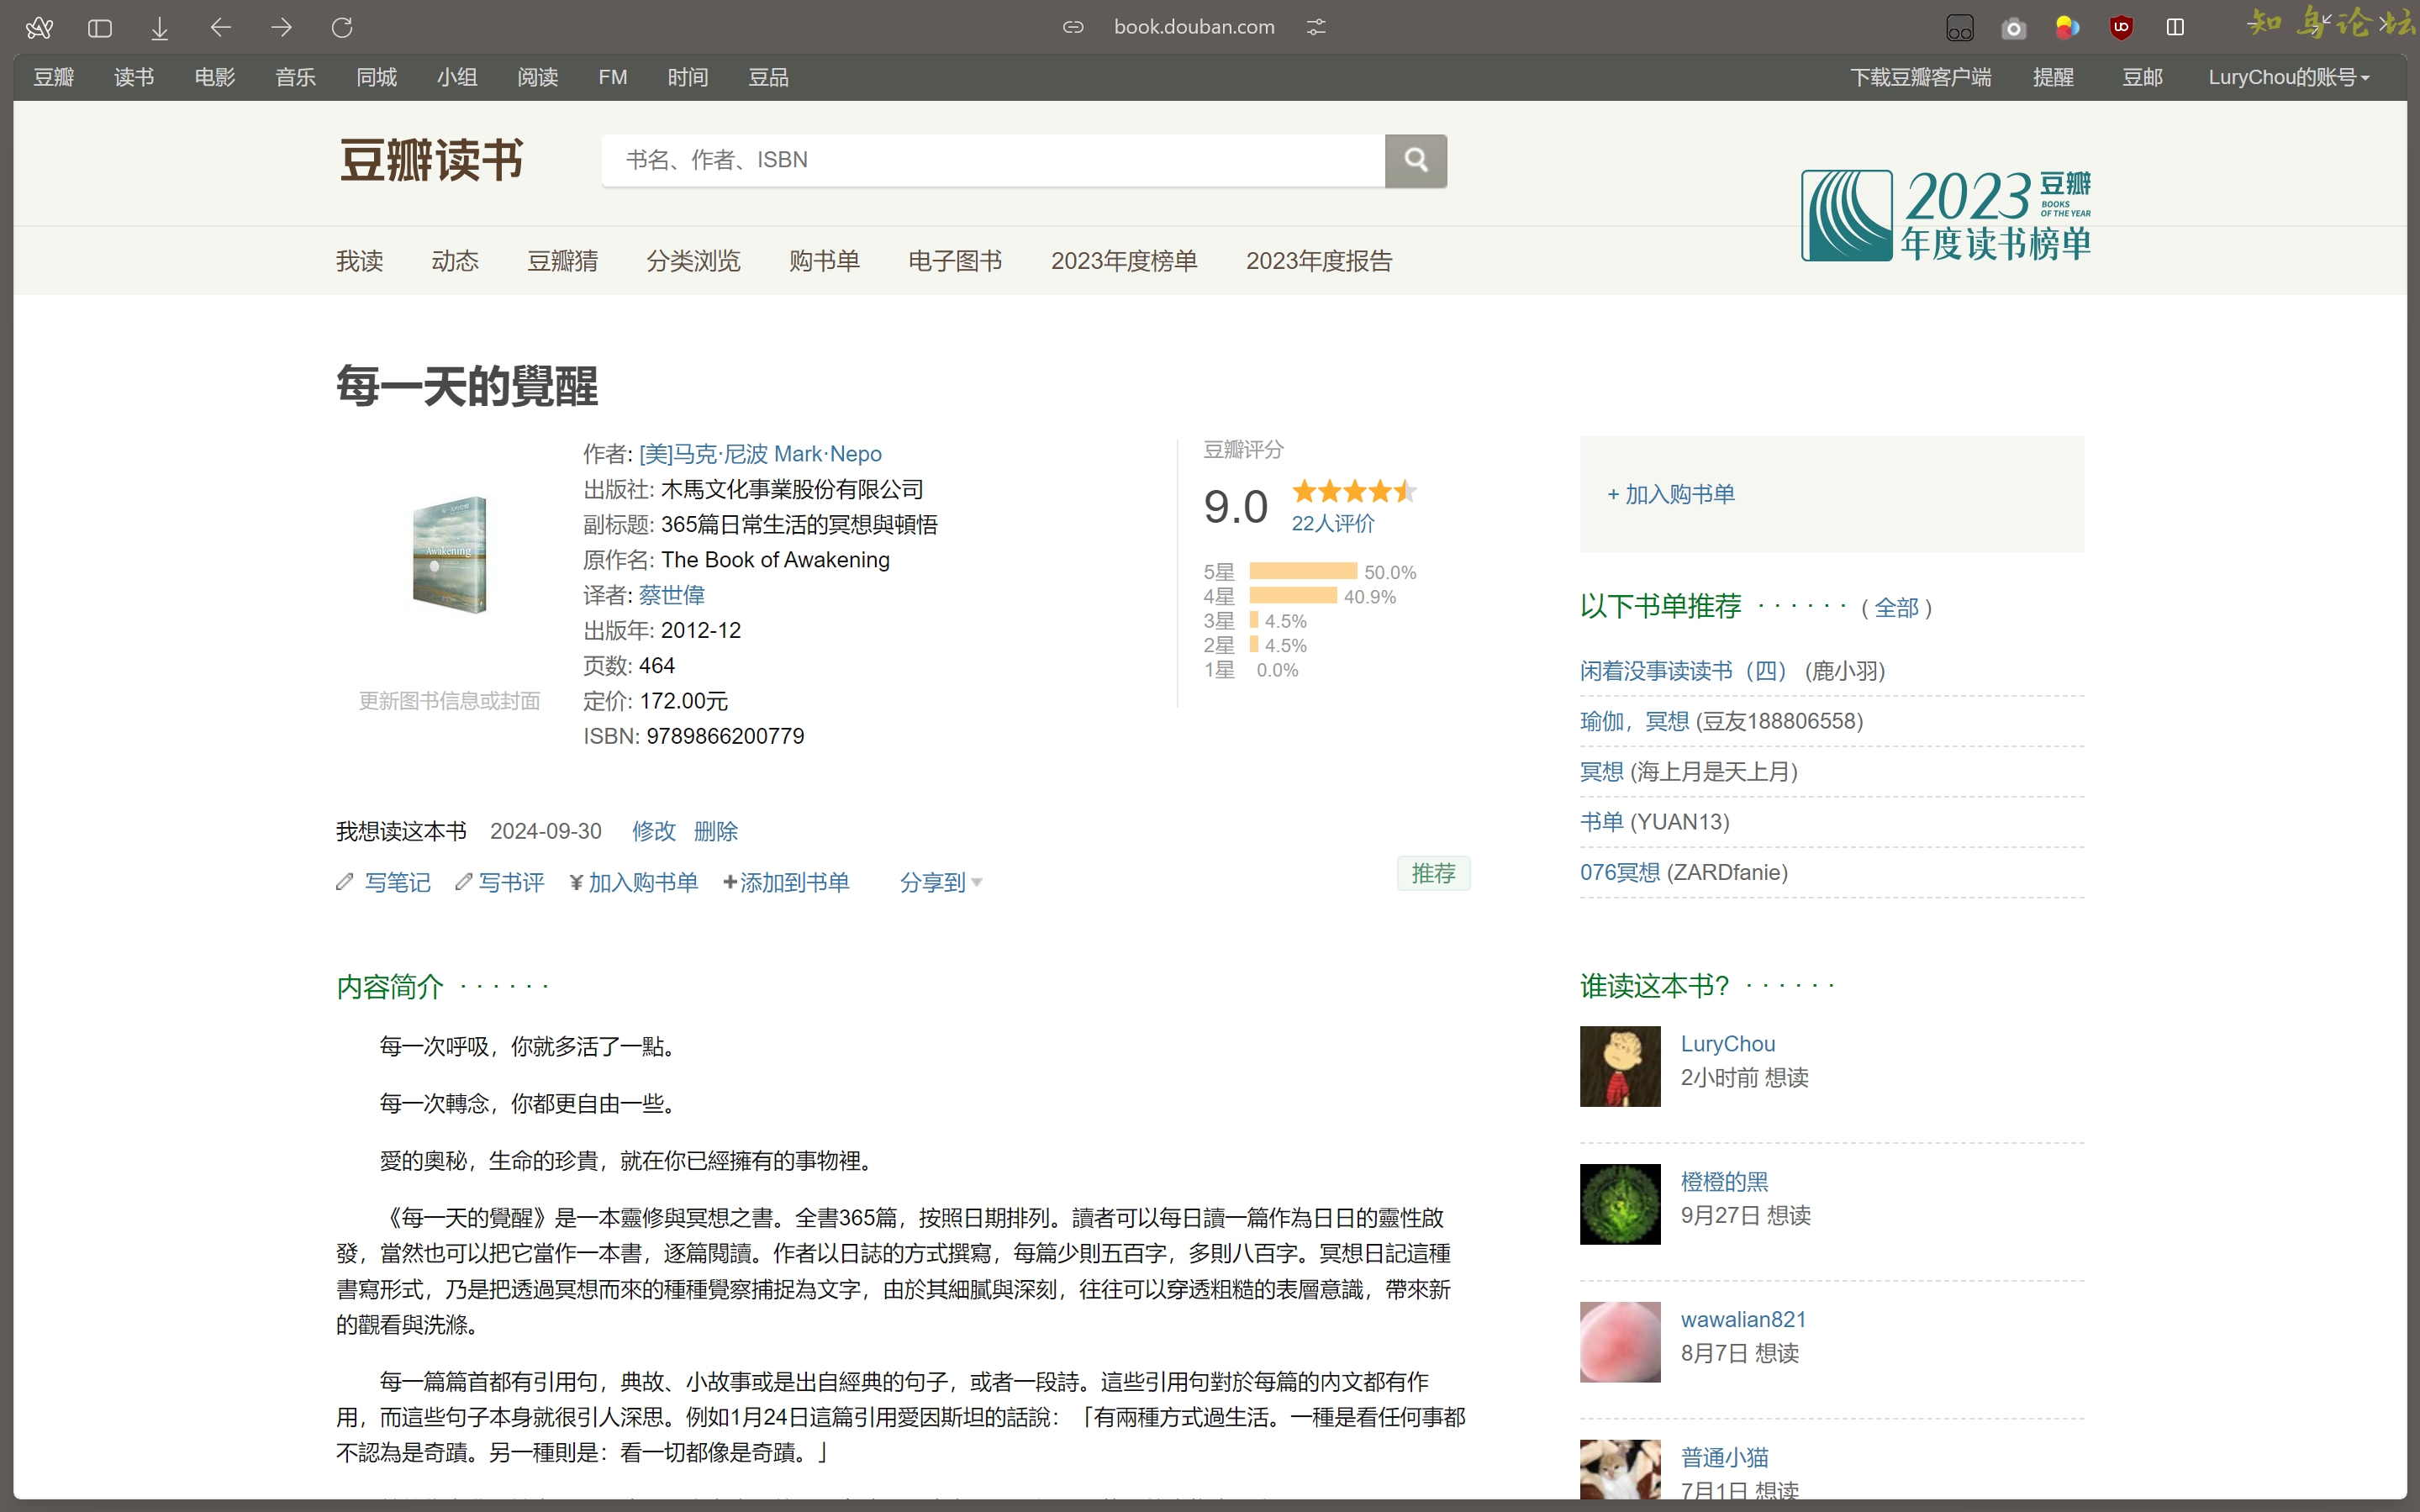This screenshot has width=2420, height=1512.
Task: Click the magnifier search button
Action: (x=1416, y=160)
